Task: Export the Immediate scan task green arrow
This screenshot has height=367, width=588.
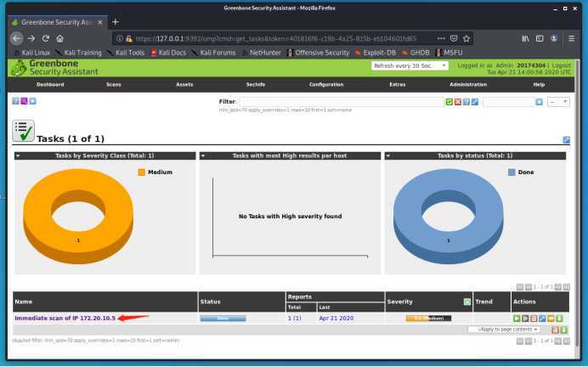Action: point(559,319)
